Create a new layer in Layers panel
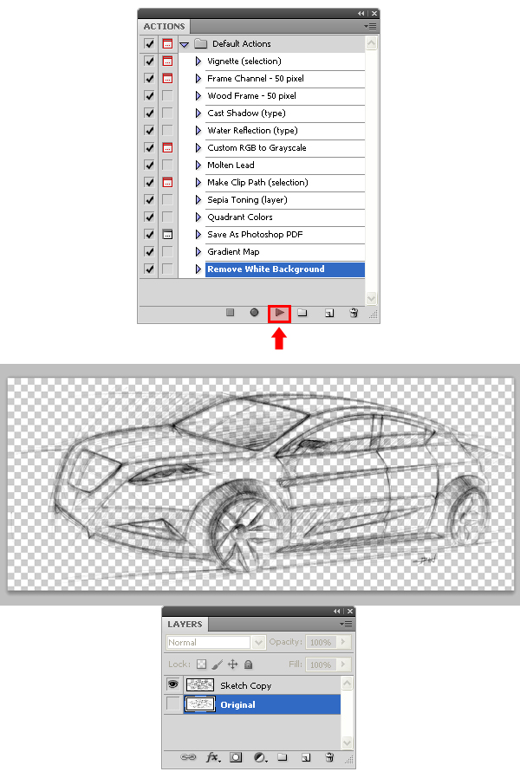The image size is (520, 778). click(x=306, y=757)
